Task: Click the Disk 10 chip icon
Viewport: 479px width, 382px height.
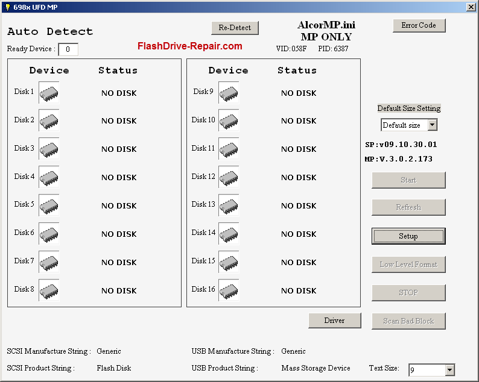Action: coord(229,121)
